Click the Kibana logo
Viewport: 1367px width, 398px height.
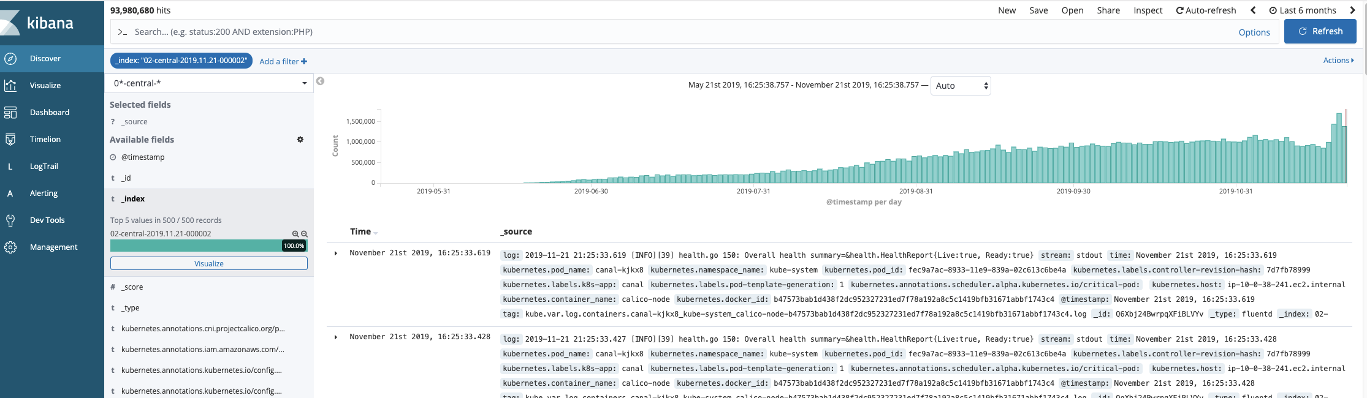click(x=38, y=23)
